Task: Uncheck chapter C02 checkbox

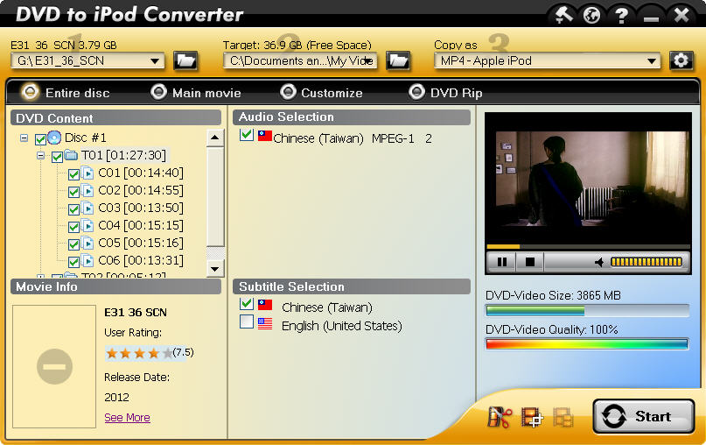Action: coord(73,192)
